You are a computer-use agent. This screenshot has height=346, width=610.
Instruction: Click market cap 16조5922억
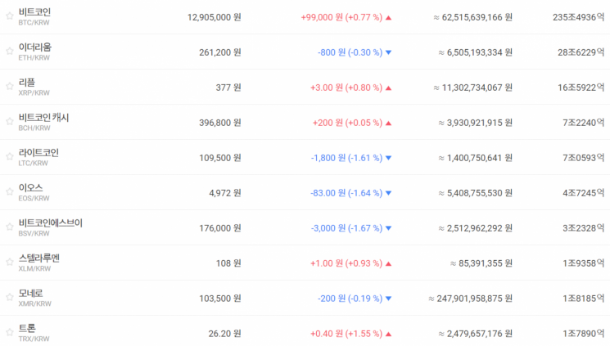[581, 88]
